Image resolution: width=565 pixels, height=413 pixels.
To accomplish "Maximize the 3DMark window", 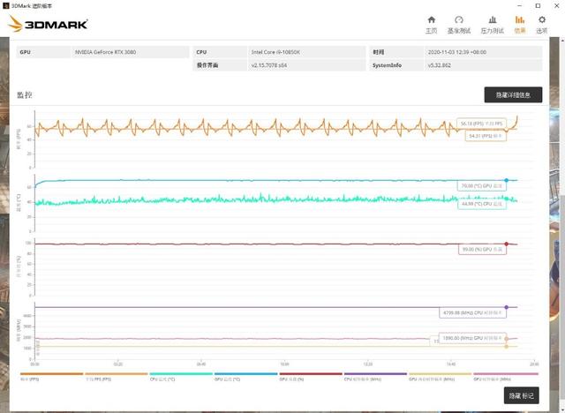I will point(538,6).
